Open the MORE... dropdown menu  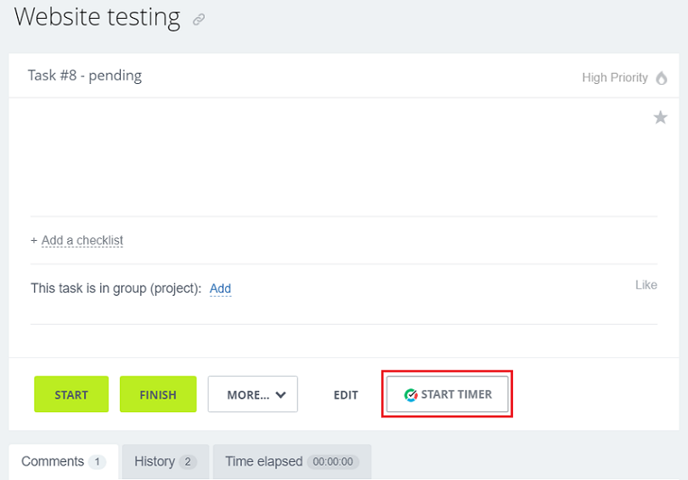[253, 394]
